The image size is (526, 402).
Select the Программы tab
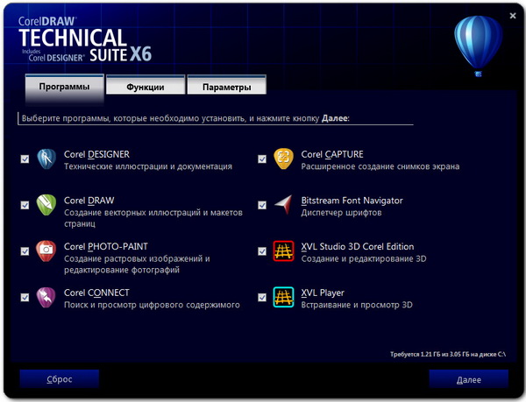click(64, 88)
